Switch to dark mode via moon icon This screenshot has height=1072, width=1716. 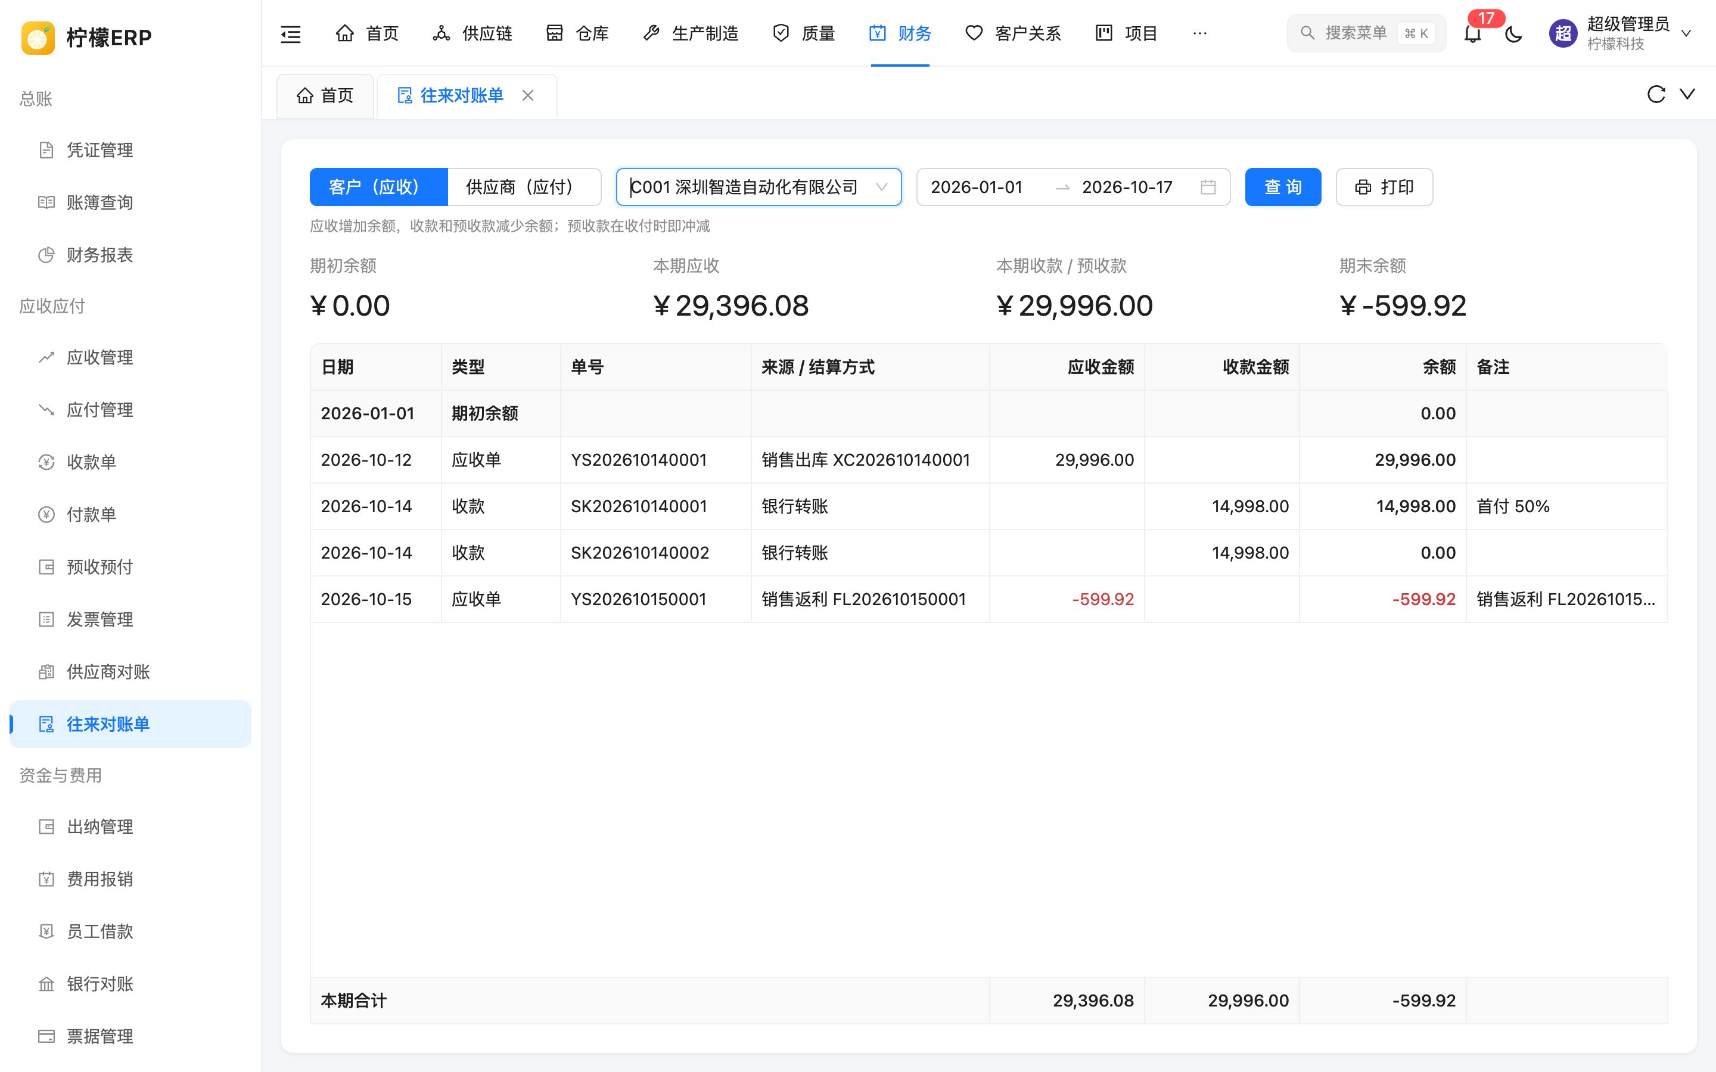coord(1513,33)
